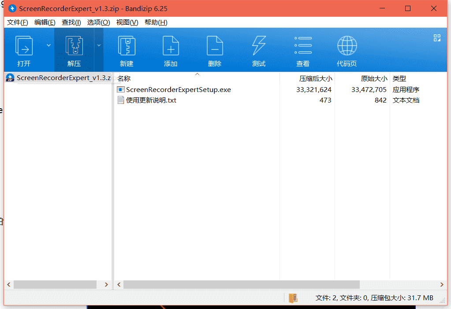Screen dimensions: 451x309
Task: Click folder tree scrollbar left arrow
Action: point(9,285)
